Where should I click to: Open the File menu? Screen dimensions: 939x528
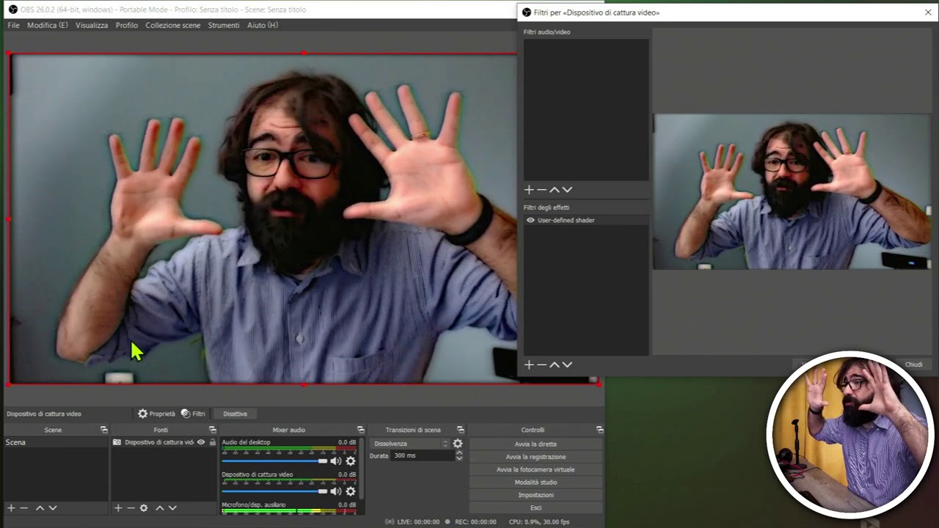13,25
